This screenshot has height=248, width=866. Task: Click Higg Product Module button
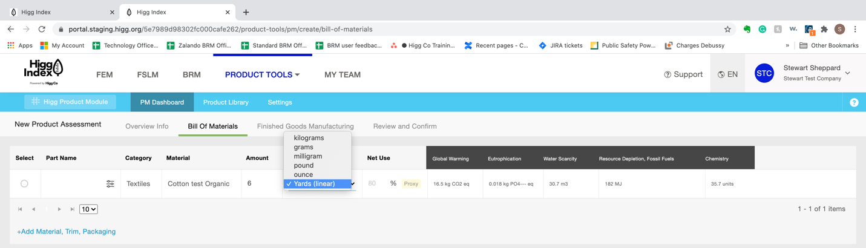(x=70, y=102)
